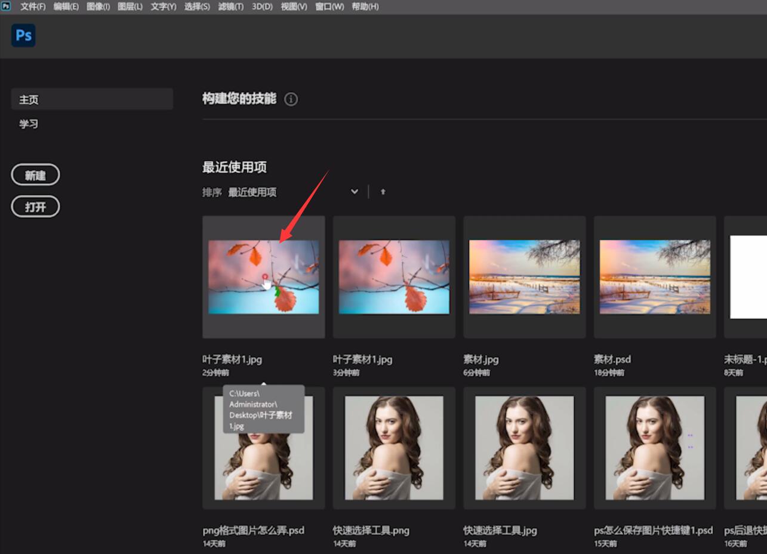Open the 快速选择工具.jpg portrait thumbnail
This screenshot has width=767, height=554.
(525, 448)
